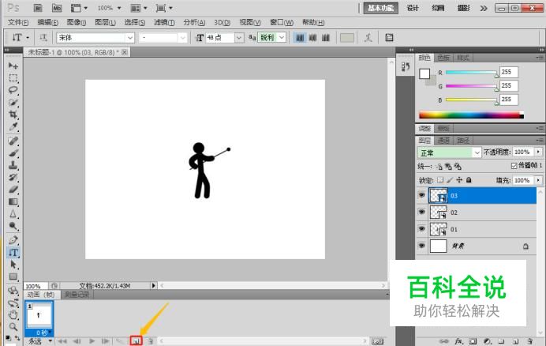The width and height of the screenshot is (546, 346).
Task: Select the Move tool
Action: pos(13,66)
